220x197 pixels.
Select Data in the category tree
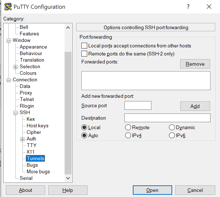[25, 86]
